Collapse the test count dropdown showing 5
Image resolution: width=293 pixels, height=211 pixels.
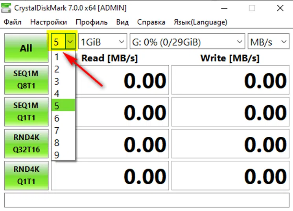click(x=63, y=41)
